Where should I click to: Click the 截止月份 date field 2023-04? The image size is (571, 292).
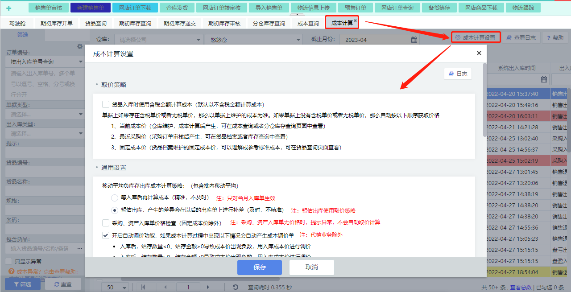coord(380,40)
